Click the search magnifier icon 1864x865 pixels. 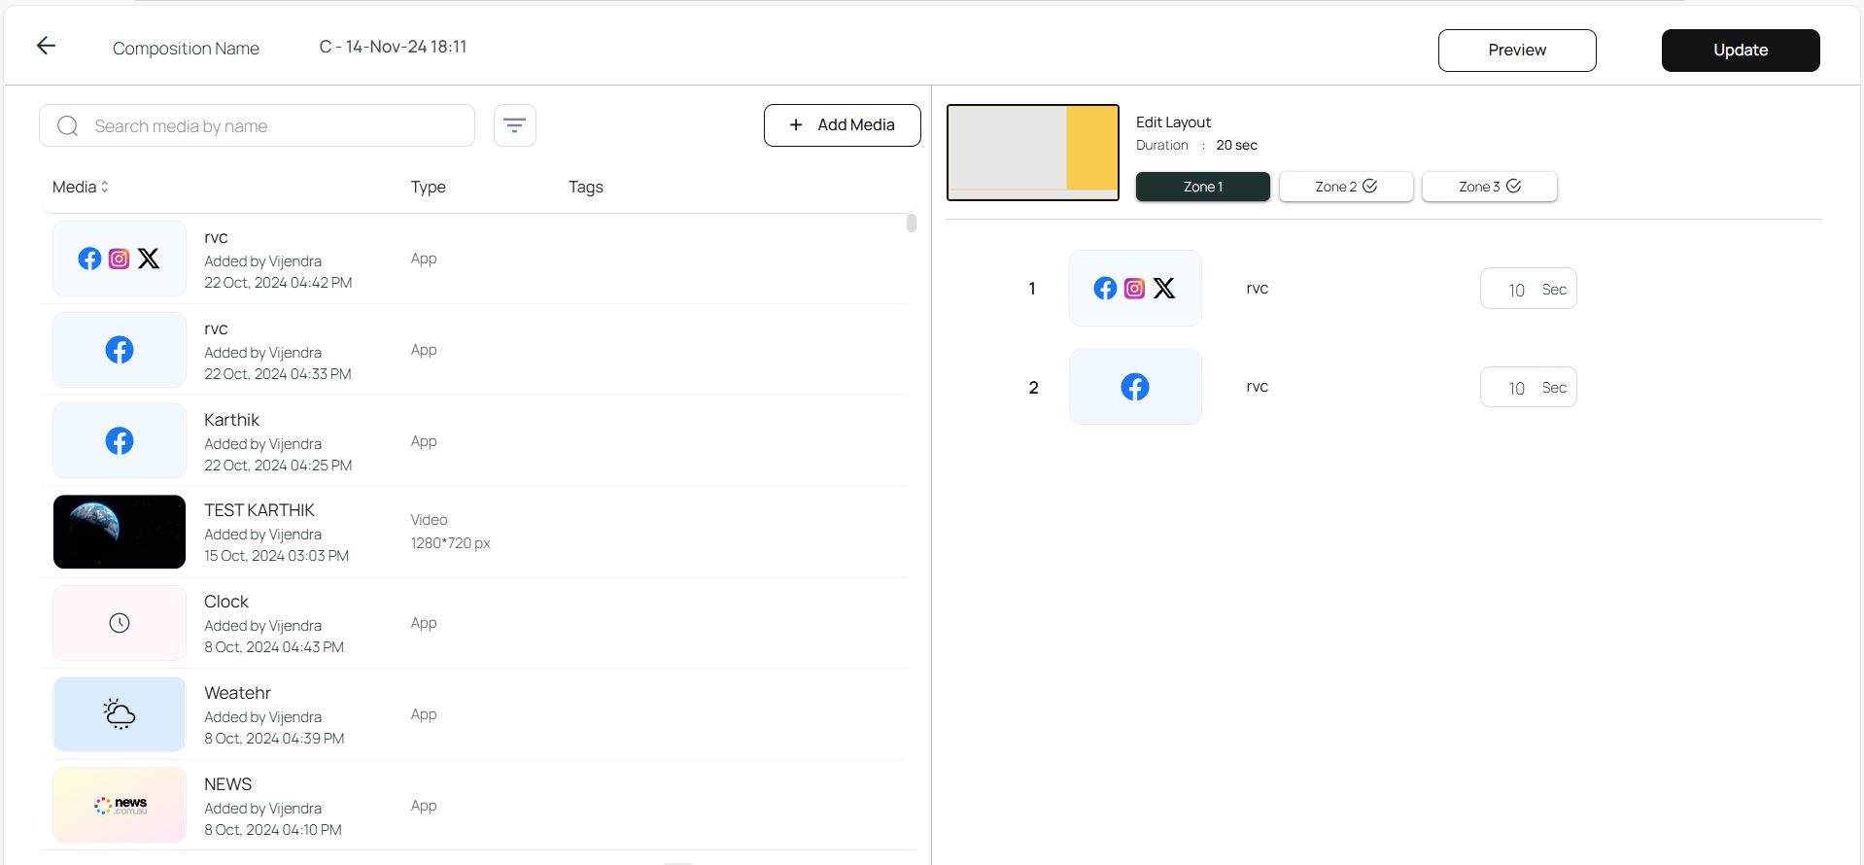click(68, 126)
